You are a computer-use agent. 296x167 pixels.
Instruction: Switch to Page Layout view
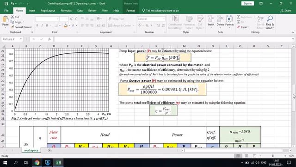(x=246, y=156)
